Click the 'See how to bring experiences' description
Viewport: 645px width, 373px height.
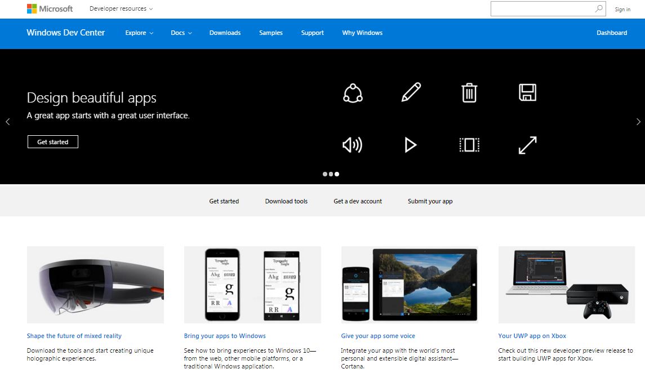[250, 358]
